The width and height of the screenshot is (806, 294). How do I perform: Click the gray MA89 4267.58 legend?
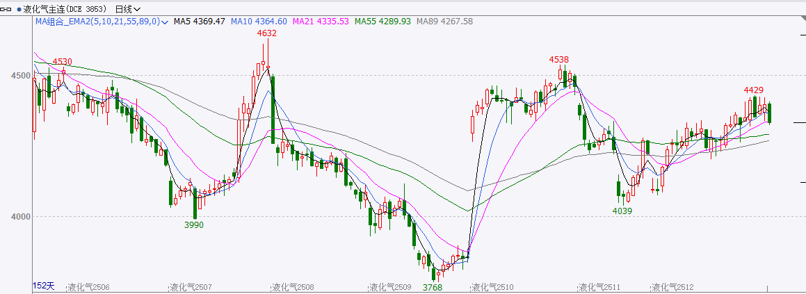point(444,22)
